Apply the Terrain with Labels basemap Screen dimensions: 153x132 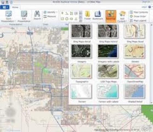(108, 91)
